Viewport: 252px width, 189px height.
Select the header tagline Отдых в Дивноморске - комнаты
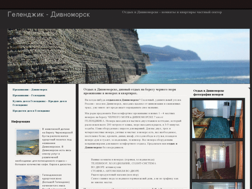172,12
